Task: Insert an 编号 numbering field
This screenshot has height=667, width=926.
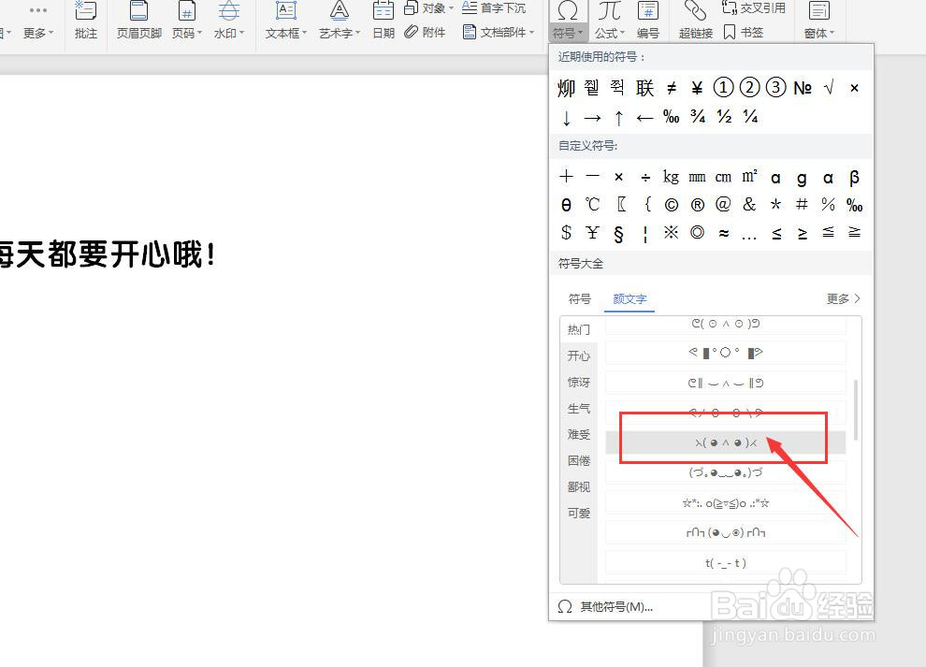Action: click(x=650, y=21)
